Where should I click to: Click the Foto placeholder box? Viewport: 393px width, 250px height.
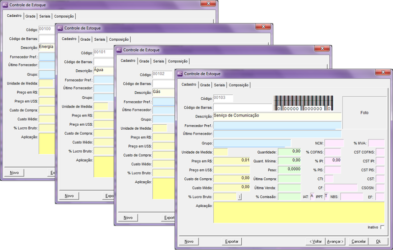364,113
